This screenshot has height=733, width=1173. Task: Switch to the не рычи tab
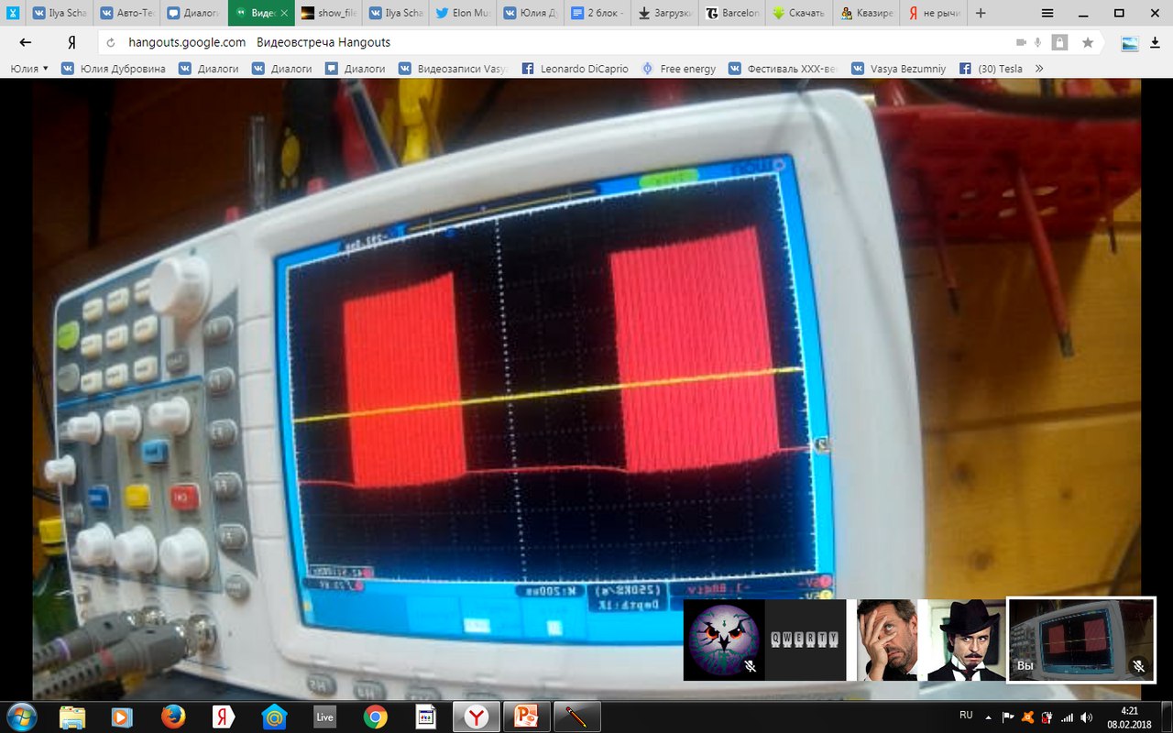tap(934, 13)
